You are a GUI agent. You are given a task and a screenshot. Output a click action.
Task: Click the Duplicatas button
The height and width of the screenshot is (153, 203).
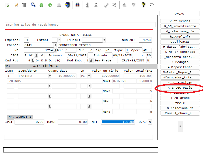[x=180, y=41]
